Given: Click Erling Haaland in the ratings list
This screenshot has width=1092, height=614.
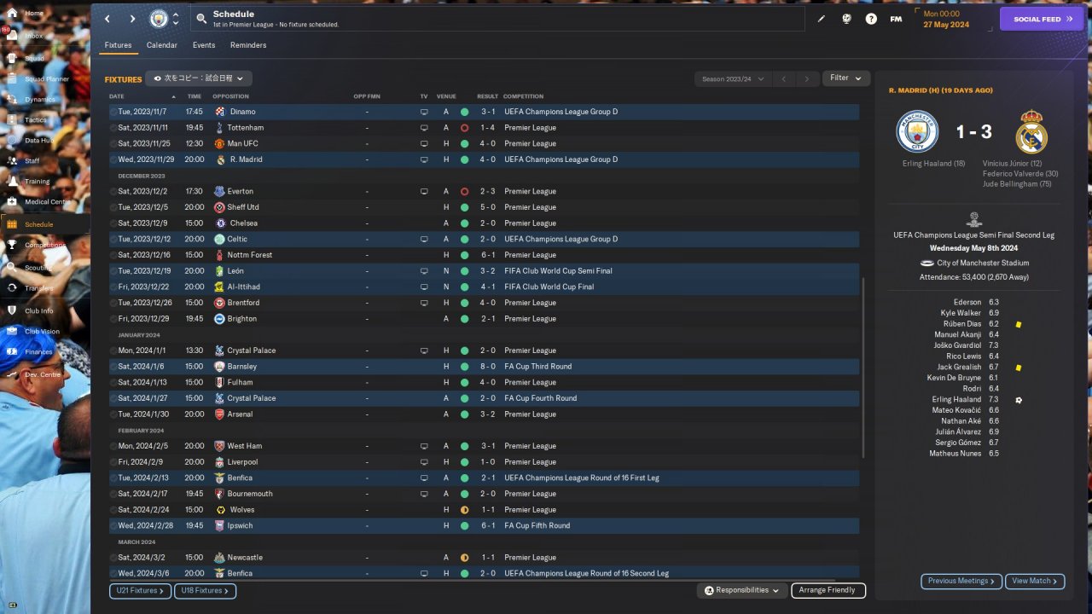Looking at the screenshot, I should [955, 400].
